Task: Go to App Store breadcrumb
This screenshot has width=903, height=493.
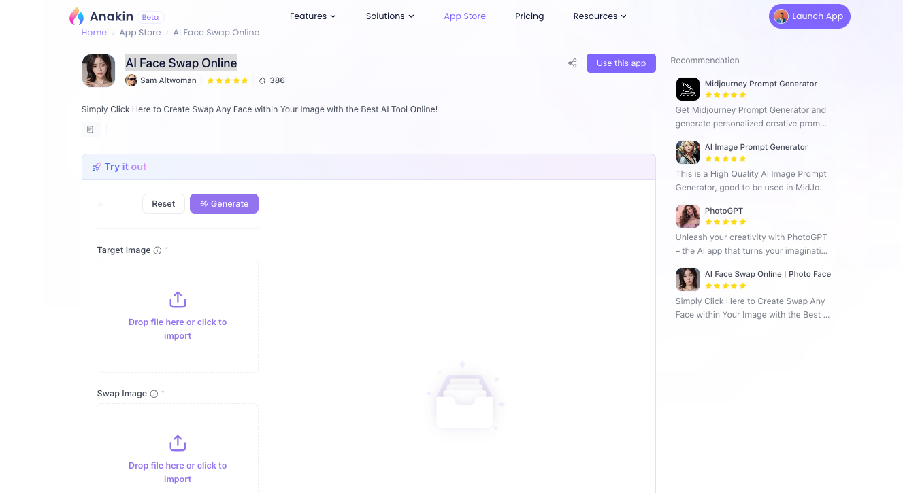Action: click(140, 33)
